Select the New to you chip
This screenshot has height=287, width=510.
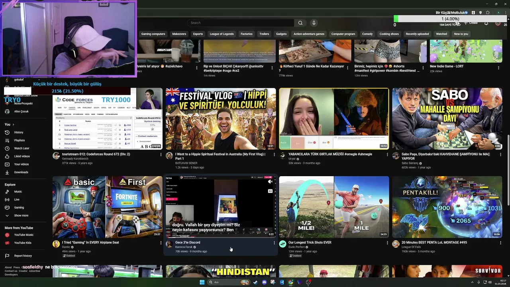click(461, 34)
